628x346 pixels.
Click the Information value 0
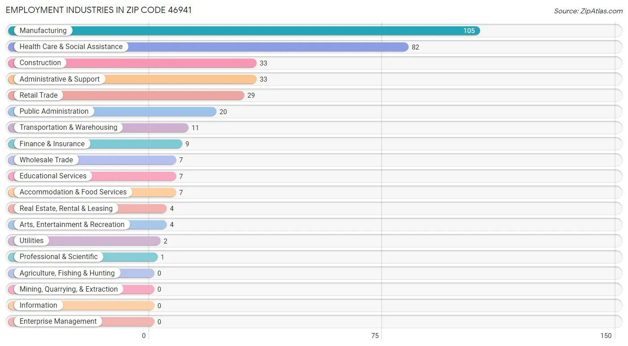159,306
